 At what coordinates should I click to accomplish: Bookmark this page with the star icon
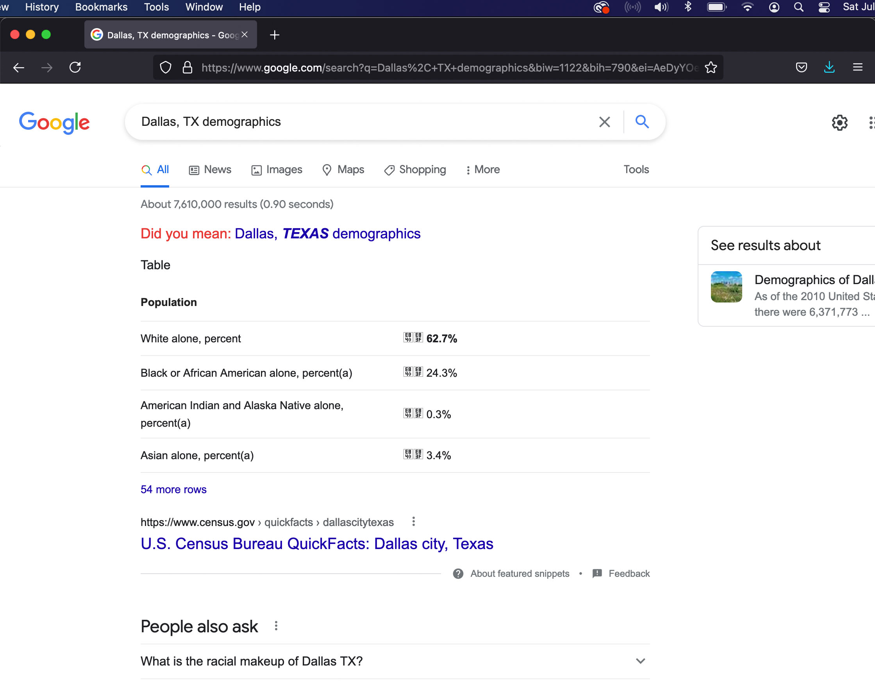pos(711,68)
